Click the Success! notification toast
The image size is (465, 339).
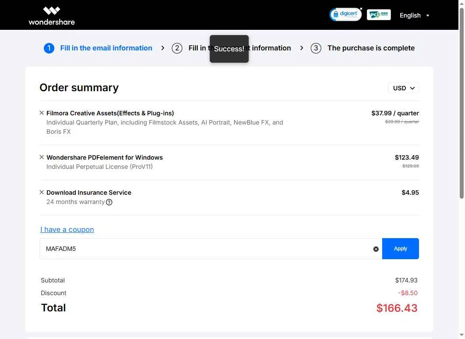click(229, 49)
